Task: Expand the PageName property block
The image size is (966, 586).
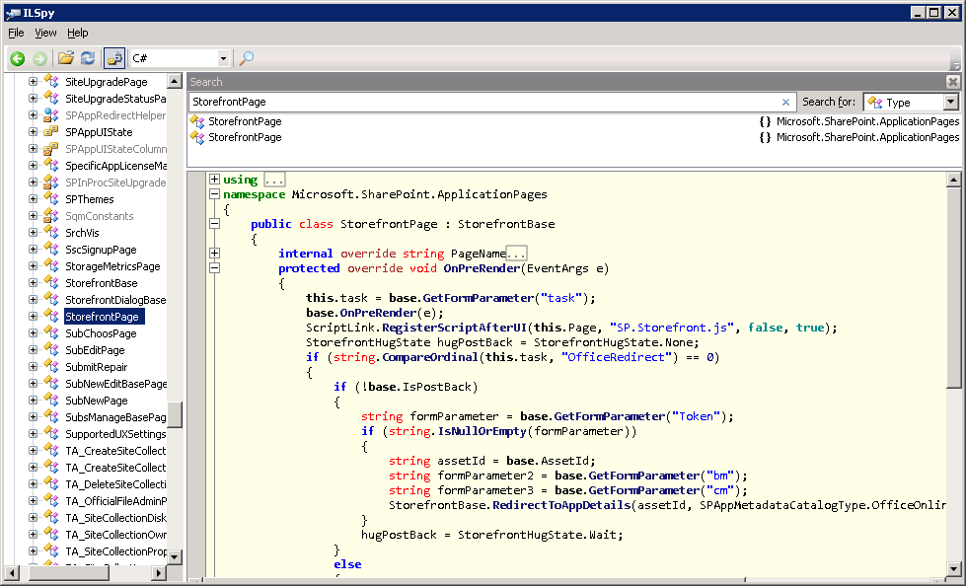Action: coord(214,253)
